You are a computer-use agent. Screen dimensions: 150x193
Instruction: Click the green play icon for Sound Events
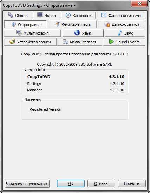(x=111, y=42)
